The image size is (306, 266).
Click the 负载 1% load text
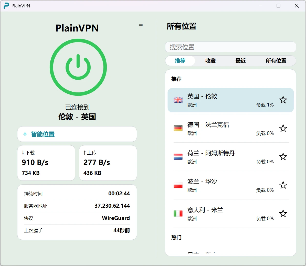pos(265,105)
